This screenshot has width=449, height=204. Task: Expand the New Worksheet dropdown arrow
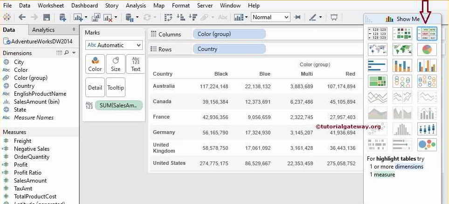click(x=86, y=17)
